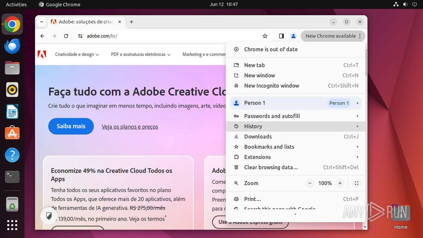Screen dimensions: 423x238
Task: Click the forward navigation arrow
Action: click(x=54, y=36)
